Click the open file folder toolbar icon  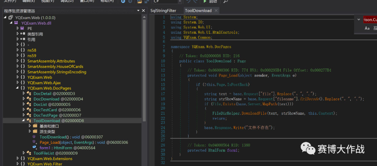(140, 1)
